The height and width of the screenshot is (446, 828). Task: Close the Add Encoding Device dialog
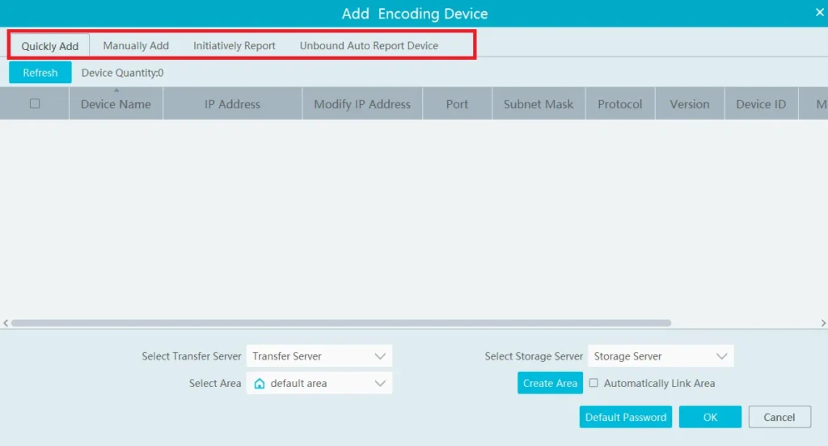[819, 12]
